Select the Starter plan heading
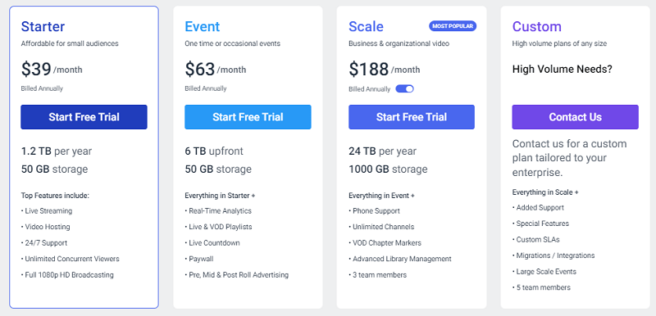656x316 pixels. [43, 27]
